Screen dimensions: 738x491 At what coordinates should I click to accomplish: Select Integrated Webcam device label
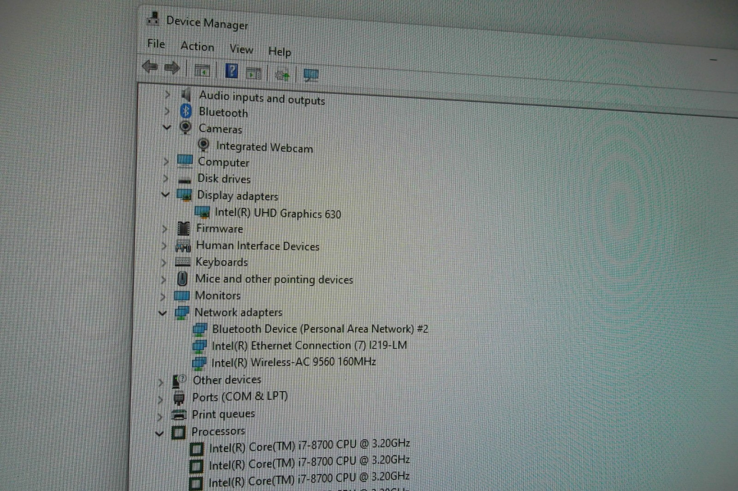264,147
